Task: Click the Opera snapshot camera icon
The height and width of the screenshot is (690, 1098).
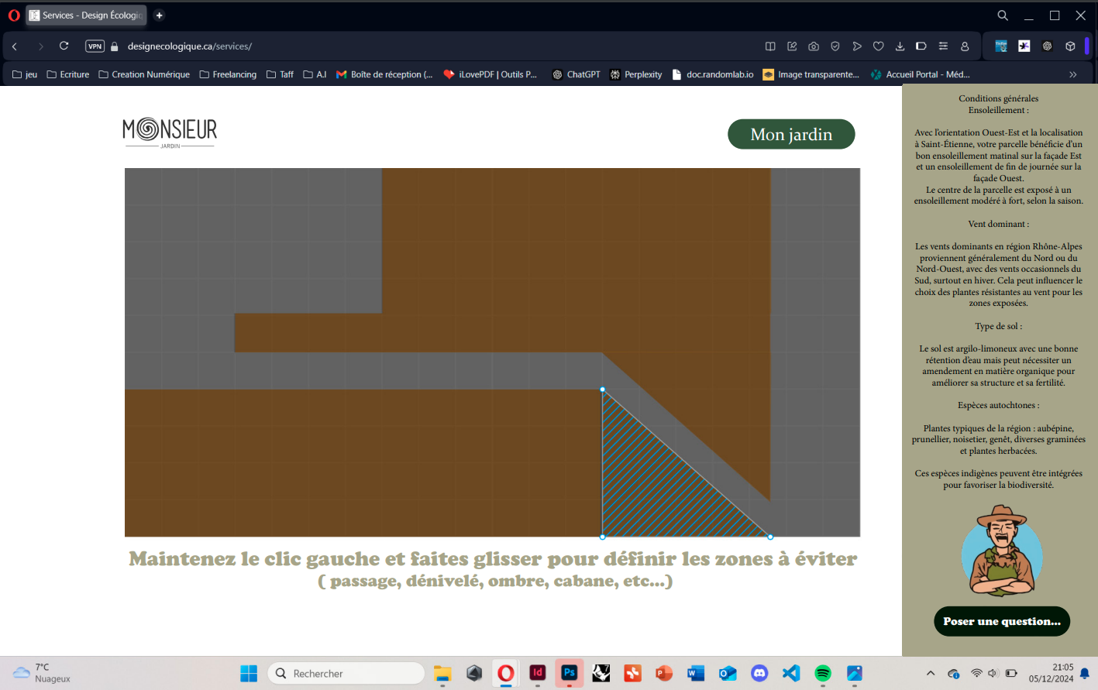Action: point(814,46)
